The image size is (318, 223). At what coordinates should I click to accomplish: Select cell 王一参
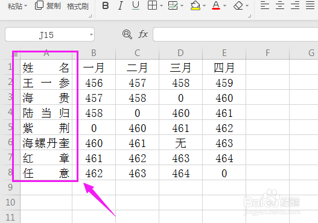click(x=46, y=82)
